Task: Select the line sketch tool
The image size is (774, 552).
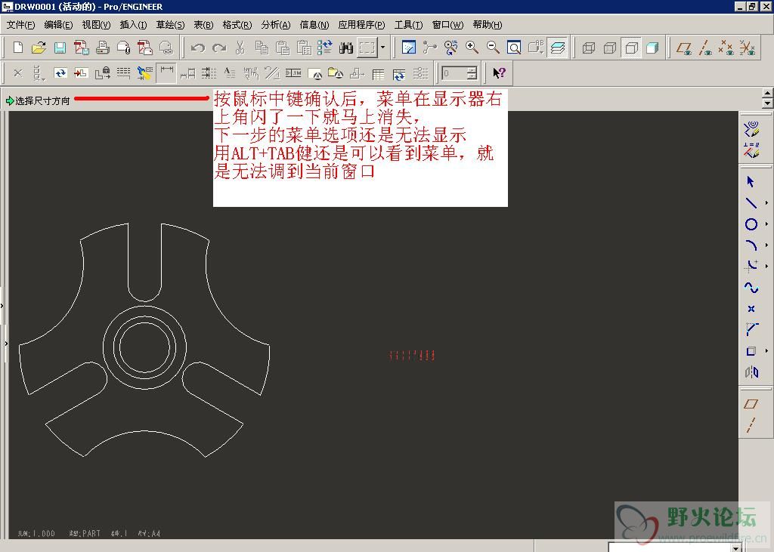Action: coord(751,202)
